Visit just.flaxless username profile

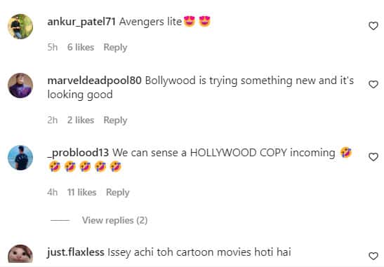click(x=76, y=252)
